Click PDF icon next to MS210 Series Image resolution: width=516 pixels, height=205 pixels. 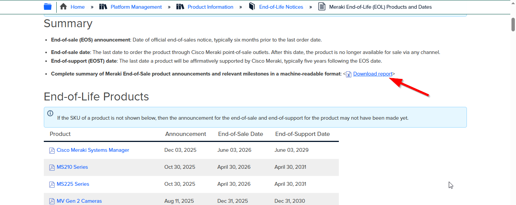tap(52, 168)
